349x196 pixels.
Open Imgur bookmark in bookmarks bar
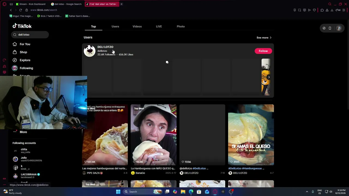pos(21,16)
